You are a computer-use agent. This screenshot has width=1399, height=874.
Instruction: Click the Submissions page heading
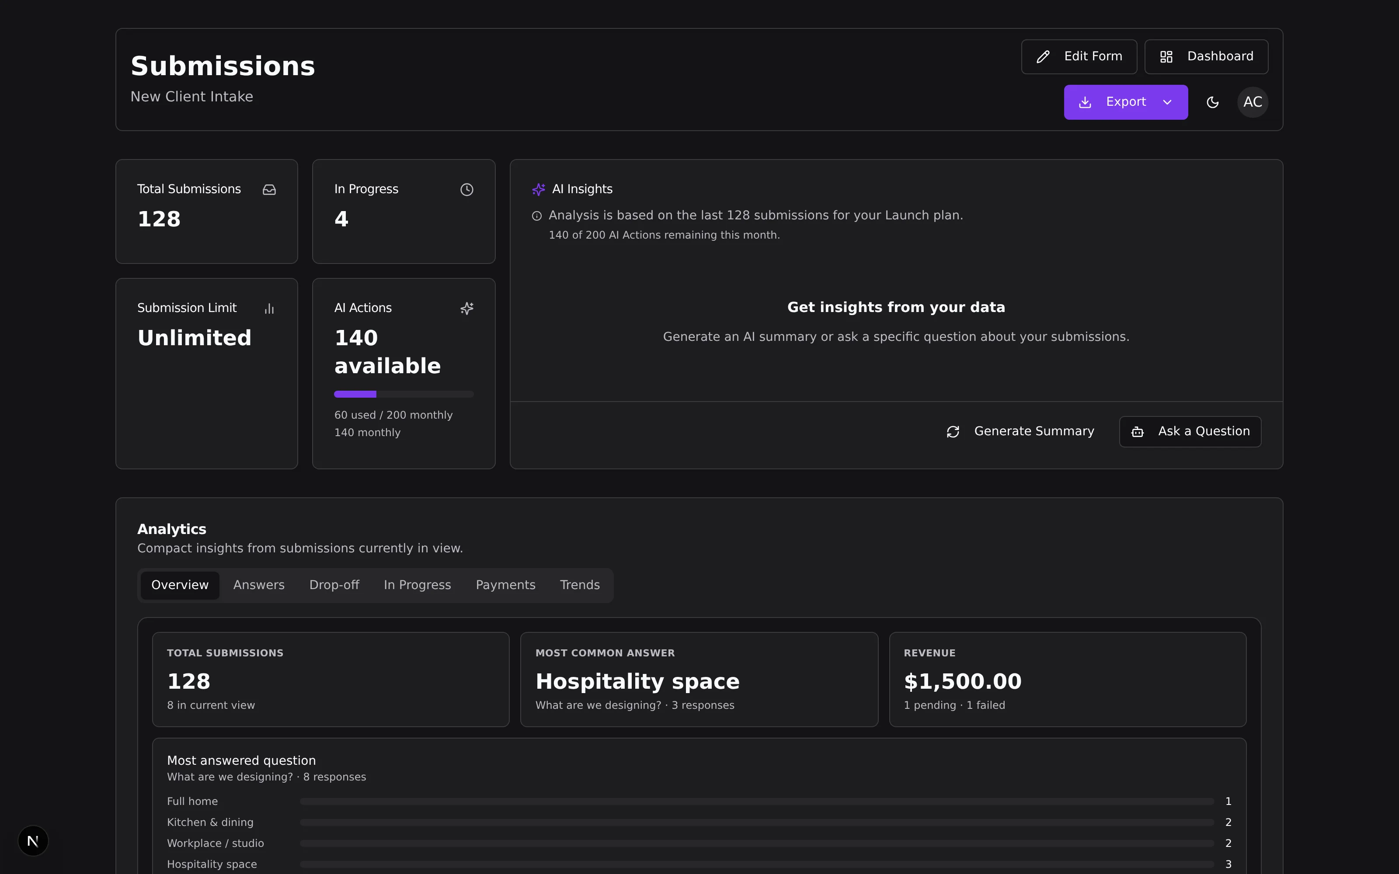tap(223, 66)
